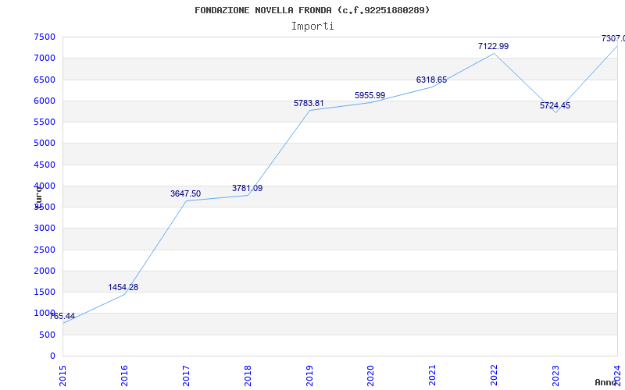
Task: Click x-axis year 2021
Action: [x=433, y=376]
